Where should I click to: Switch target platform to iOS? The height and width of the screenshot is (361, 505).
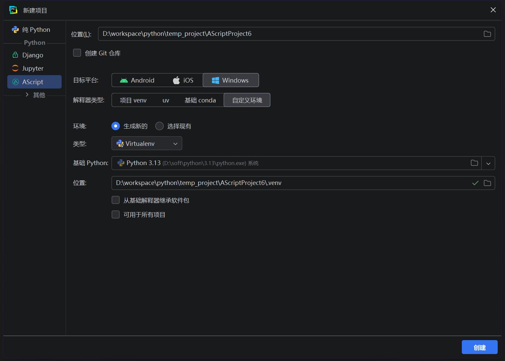point(183,80)
